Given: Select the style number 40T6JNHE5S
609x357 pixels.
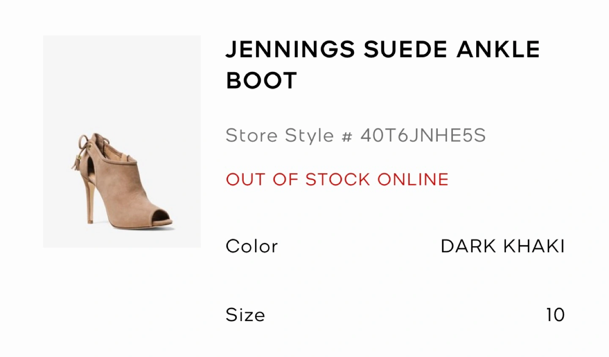Looking at the screenshot, I should tap(423, 136).
